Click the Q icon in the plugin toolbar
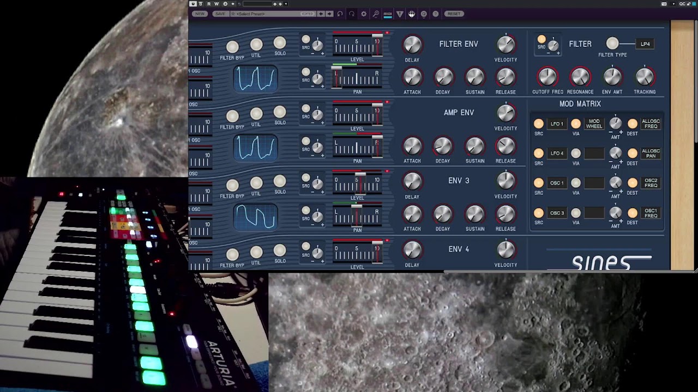The height and width of the screenshot is (392, 698). click(424, 14)
